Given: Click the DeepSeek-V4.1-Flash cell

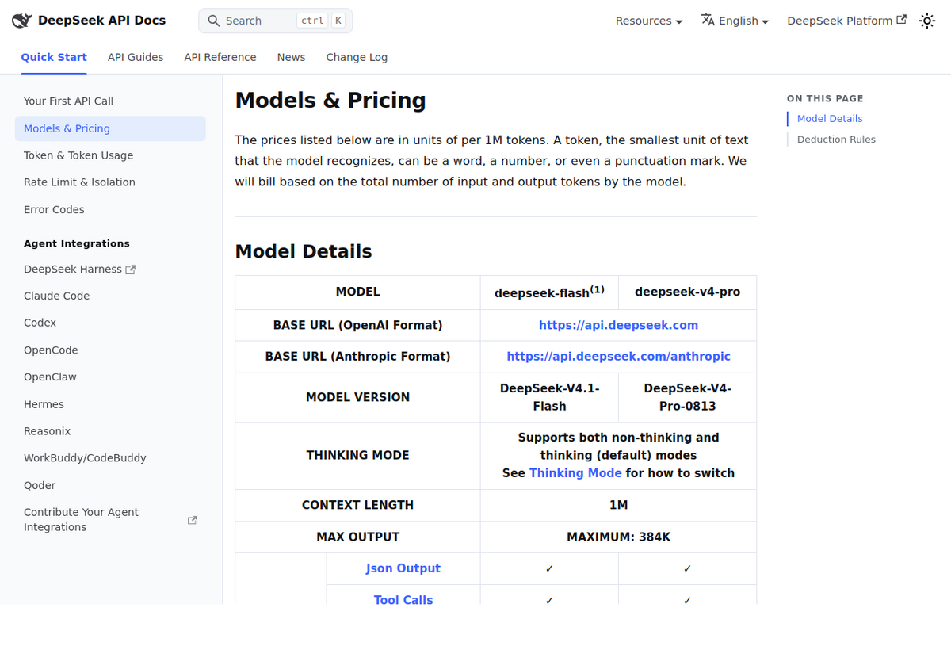Looking at the screenshot, I should click(549, 397).
